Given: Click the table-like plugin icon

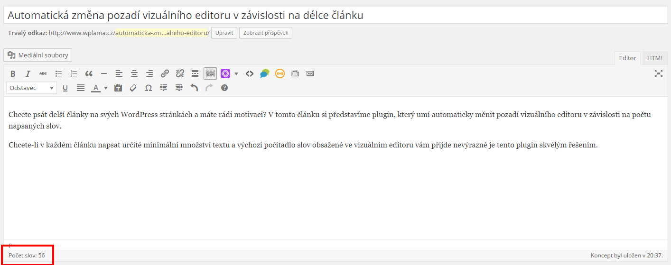Looking at the screenshot, I should 295,73.
